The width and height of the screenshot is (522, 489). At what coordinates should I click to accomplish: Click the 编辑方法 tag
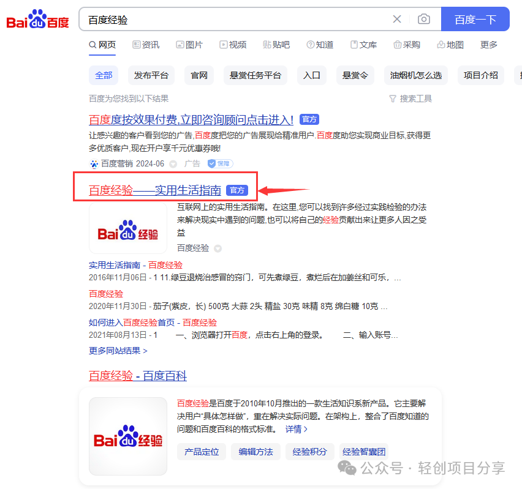click(255, 452)
